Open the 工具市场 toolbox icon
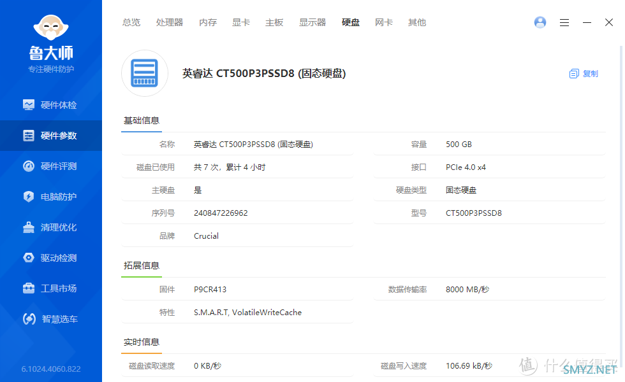Image resolution: width=625 pixels, height=382 pixels. 29,288
